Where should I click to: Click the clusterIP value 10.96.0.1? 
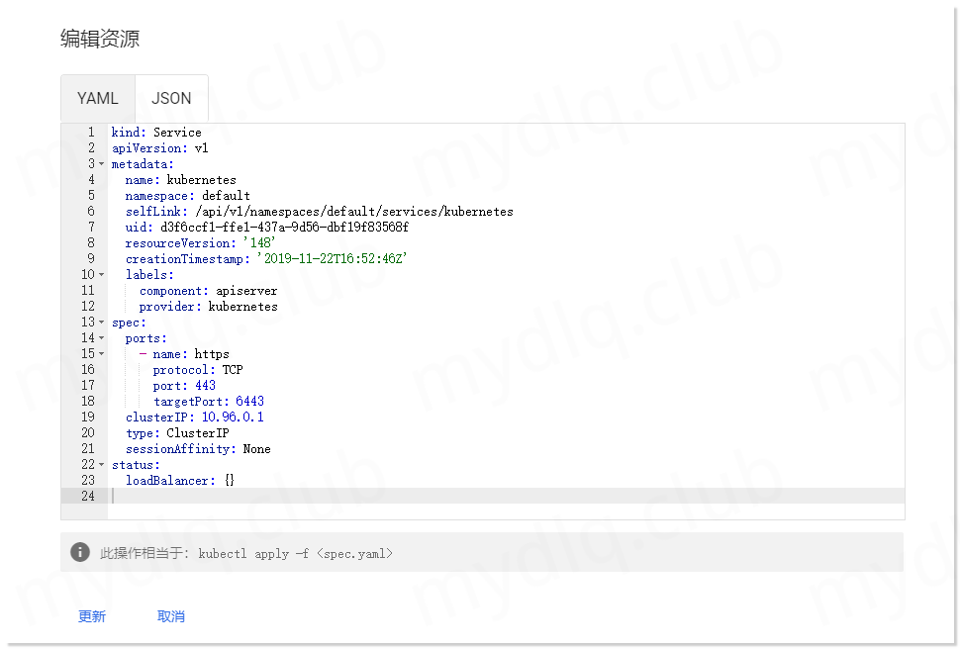pyautogui.click(x=233, y=417)
